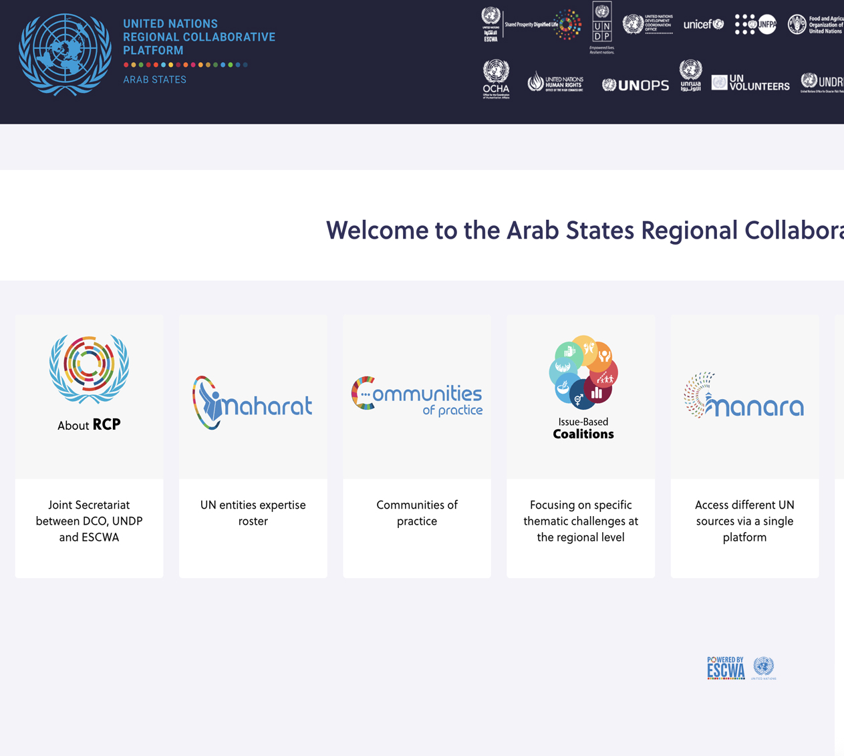Click the UN Regional Collaborative Platform emblem

tap(65, 55)
